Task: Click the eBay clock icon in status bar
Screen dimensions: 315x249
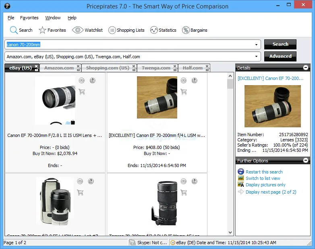Action: [173, 243]
